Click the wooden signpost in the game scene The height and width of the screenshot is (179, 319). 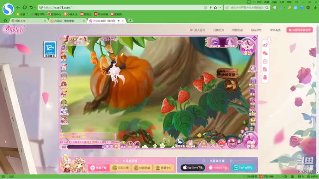click(227, 74)
